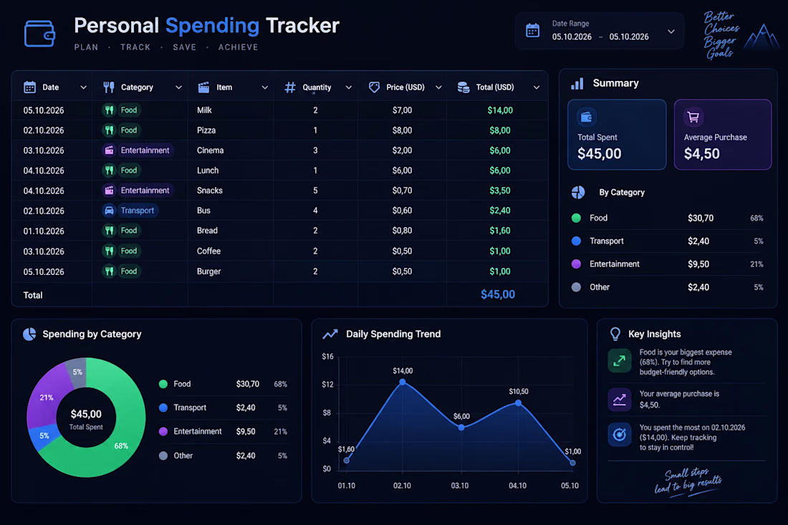Viewport: 788px width, 525px height.
Task: Click the purple Entertainment dot in donut legend
Action: point(163,432)
